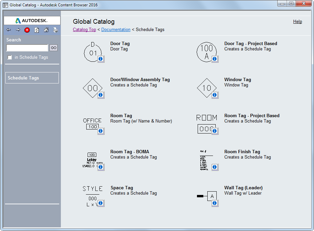
Task: Click 'Room Tag (w/ Name & Number)' description
Action: click(x=141, y=121)
